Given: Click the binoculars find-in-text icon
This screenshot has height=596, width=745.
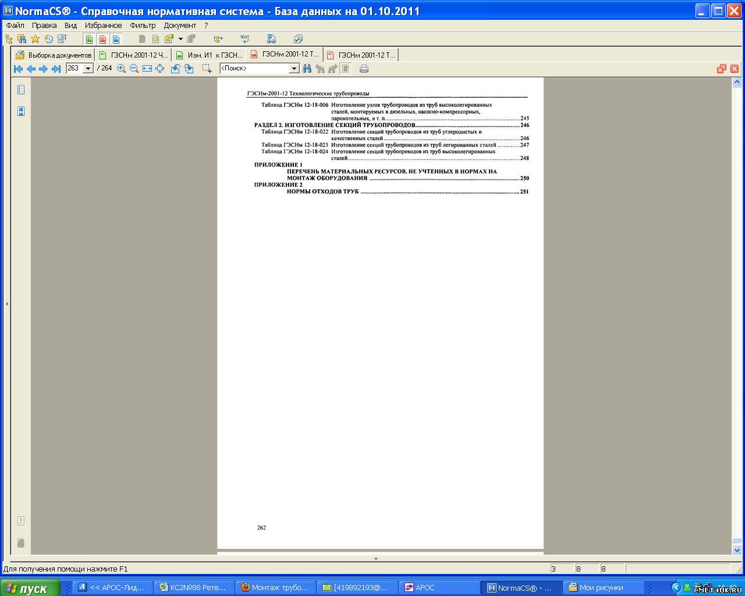Looking at the screenshot, I should tap(307, 69).
